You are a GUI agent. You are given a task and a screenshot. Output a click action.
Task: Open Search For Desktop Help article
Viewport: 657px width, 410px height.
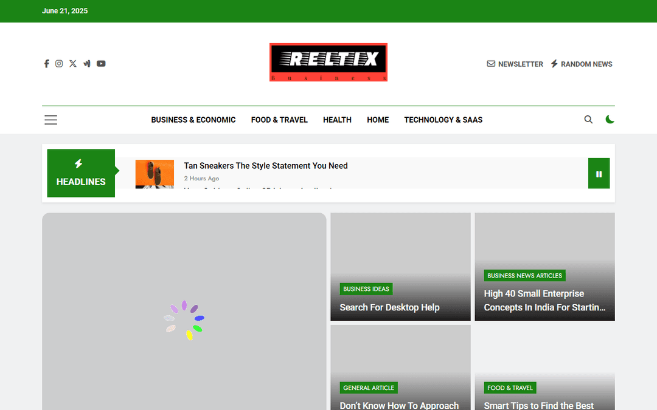(390, 307)
